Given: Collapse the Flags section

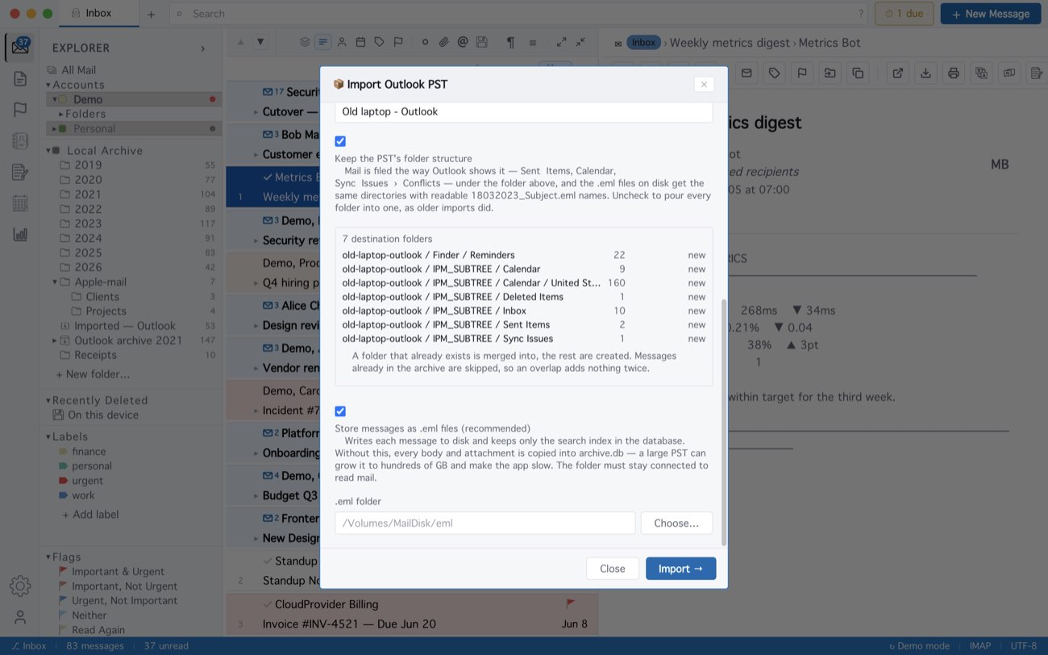Looking at the screenshot, I should tap(48, 557).
